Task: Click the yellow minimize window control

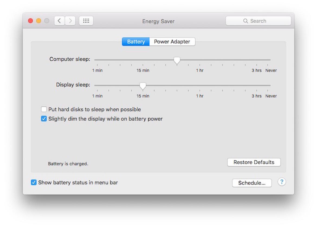Action: coord(38,21)
